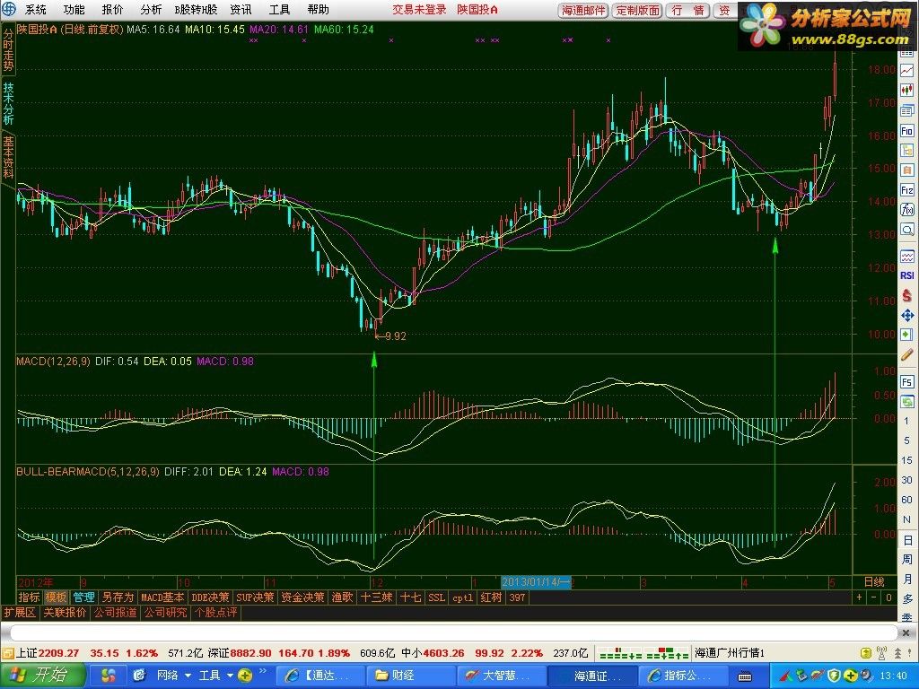Open the yellow plus tray icon

coord(849,676)
